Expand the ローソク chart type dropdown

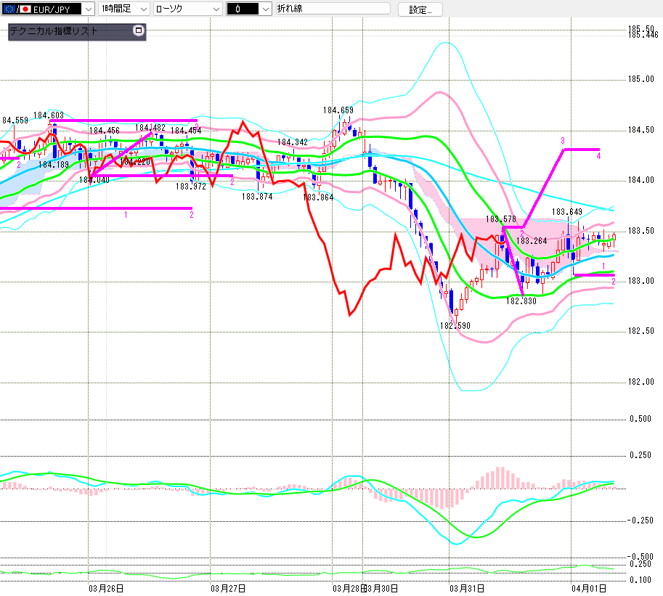click(216, 9)
